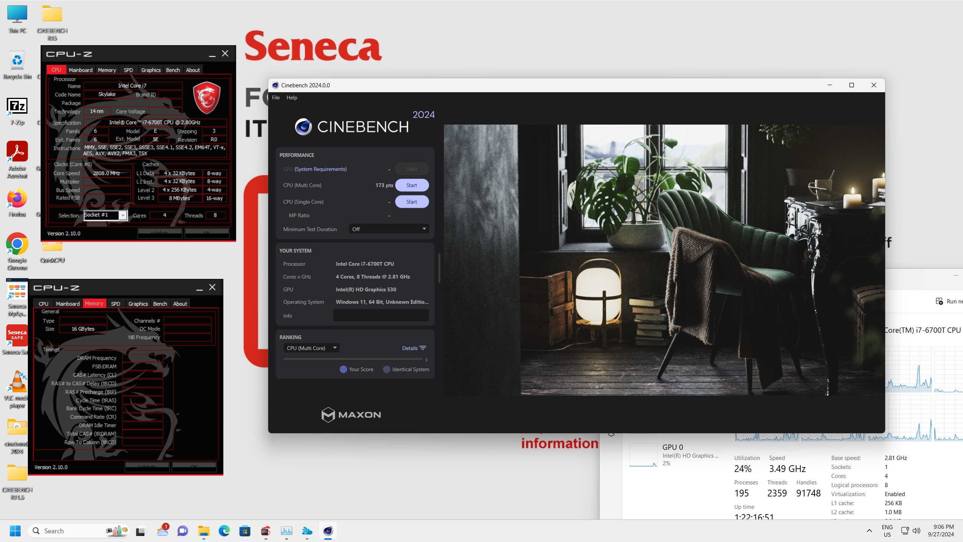The height and width of the screenshot is (542, 963).
Task: Switch to Memory tab in upper CPU-Z
Action: pos(107,70)
